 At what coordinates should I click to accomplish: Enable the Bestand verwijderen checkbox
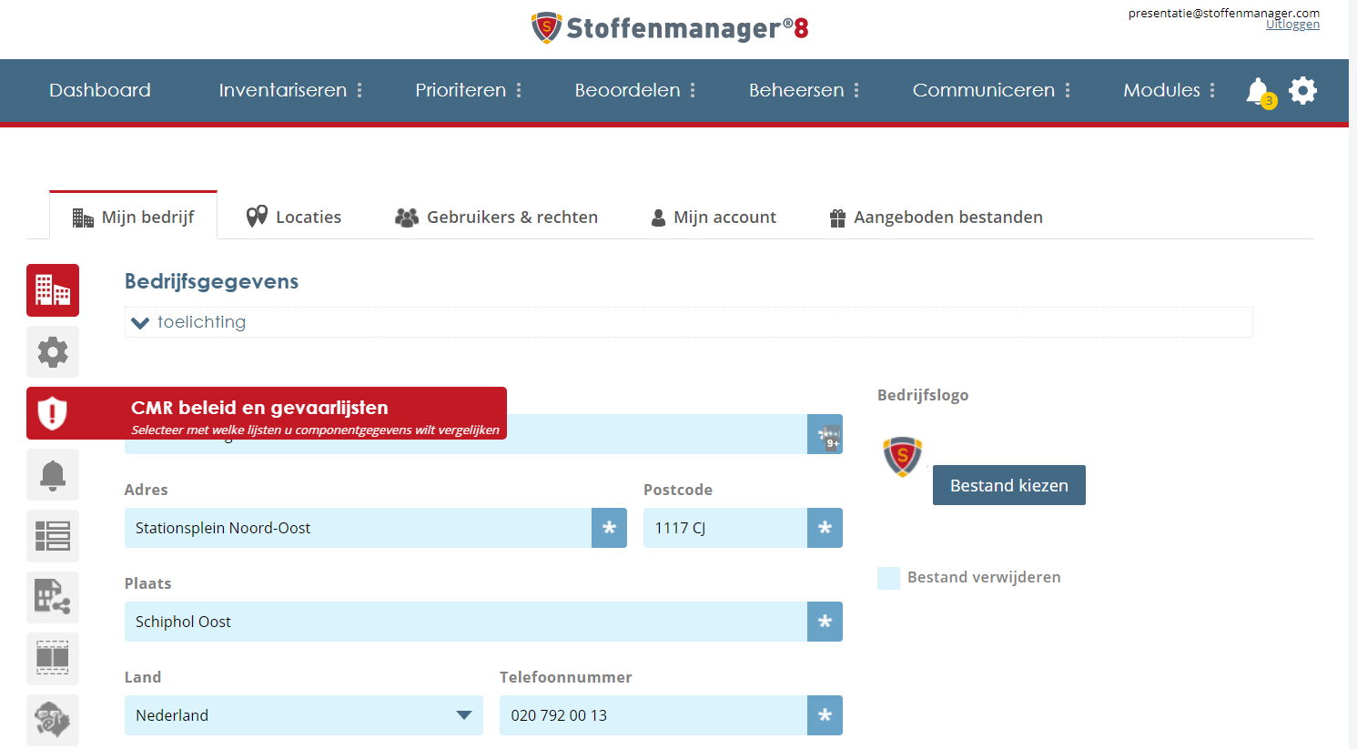(888, 578)
